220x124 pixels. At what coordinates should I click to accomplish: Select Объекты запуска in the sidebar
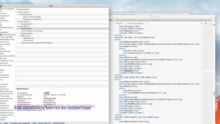pyautogui.click(x=6, y=91)
